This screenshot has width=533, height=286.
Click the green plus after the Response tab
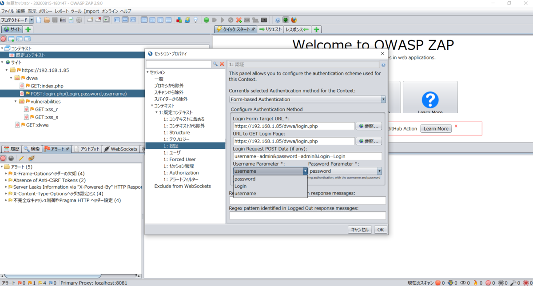[x=316, y=29]
